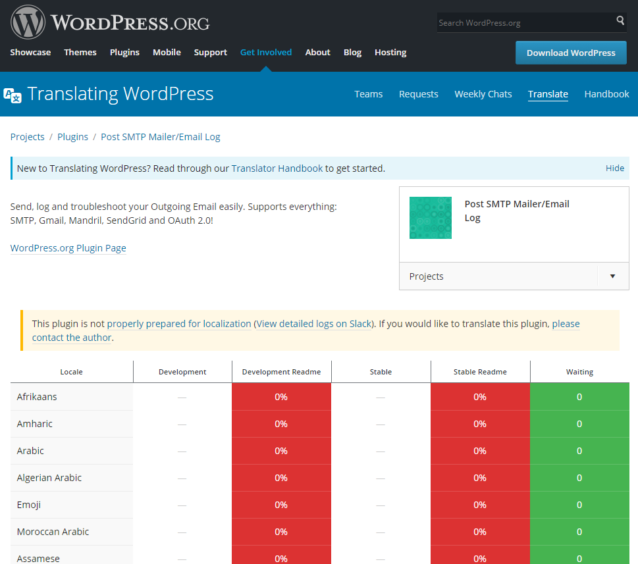Screen dimensions: 638x564
Task: Open the Hosting menu item
Action: point(390,53)
